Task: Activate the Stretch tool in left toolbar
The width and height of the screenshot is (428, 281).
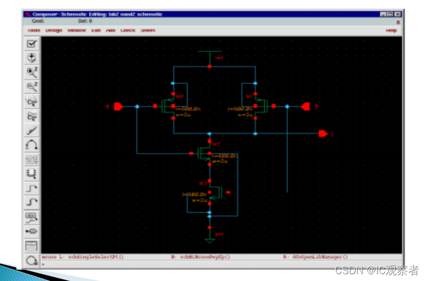Action: coord(32,101)
